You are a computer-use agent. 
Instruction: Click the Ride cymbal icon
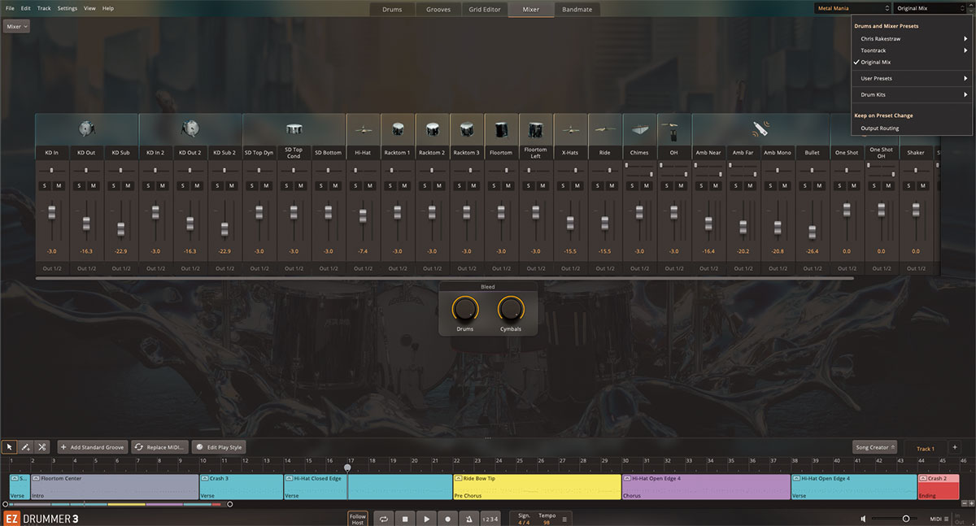(604, 128)
